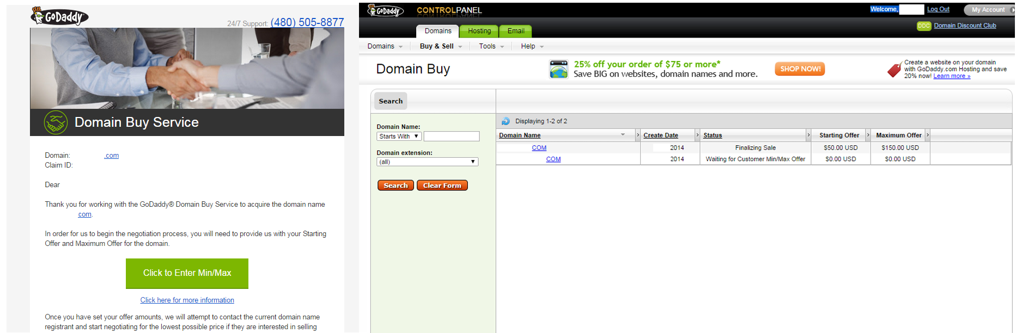The width and height of the screenshot is (1016, 333).
Task: Switch to the Hosting tab
Action: [x=479, y=31]
